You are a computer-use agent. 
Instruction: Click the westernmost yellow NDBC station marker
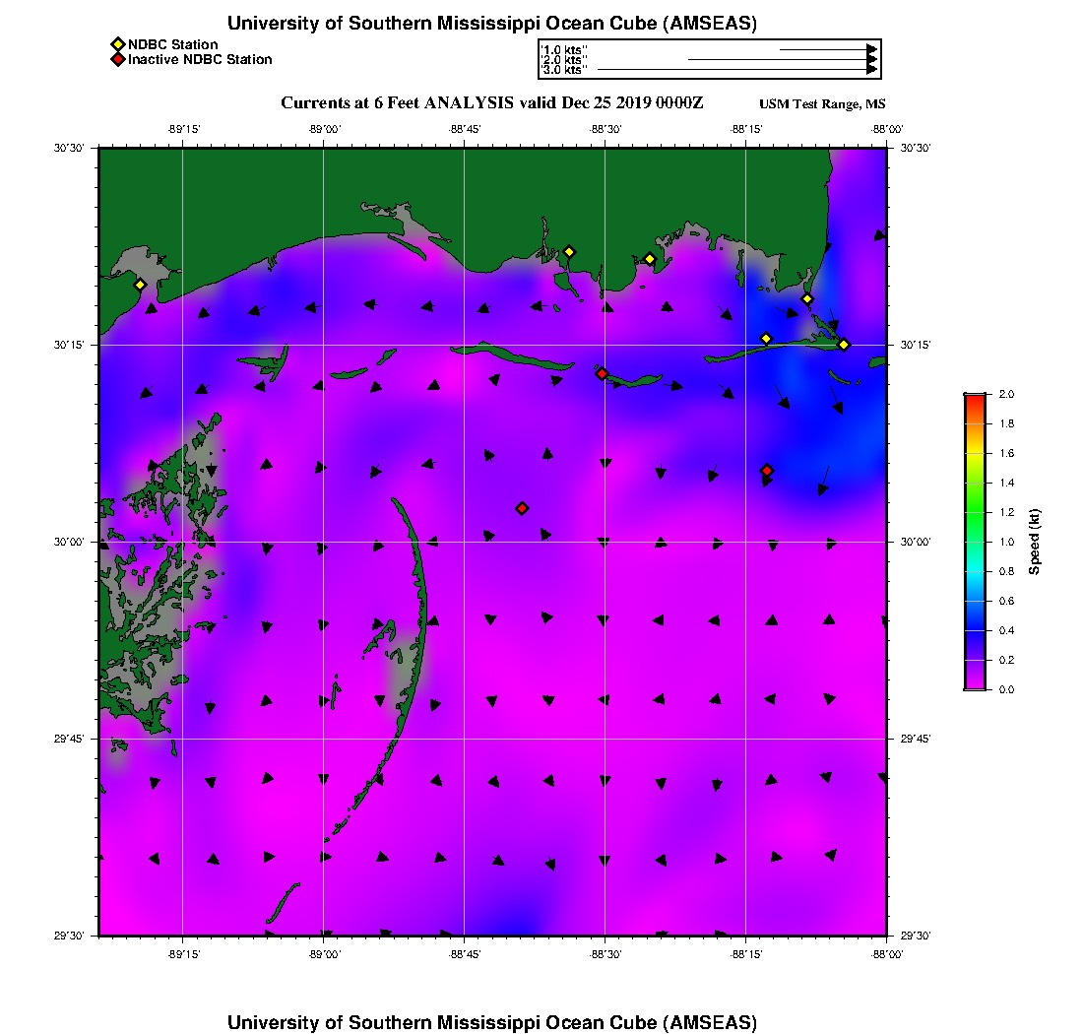click(x=140, y=285)
